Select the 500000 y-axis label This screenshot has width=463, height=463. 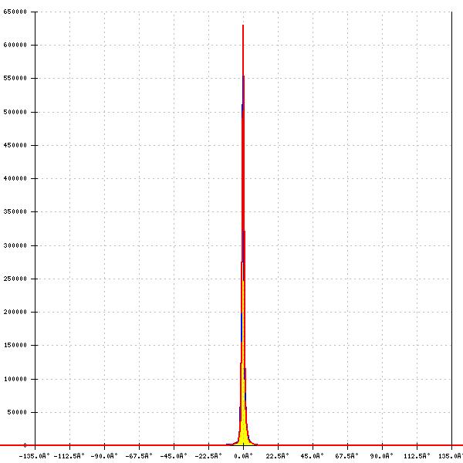15,112
